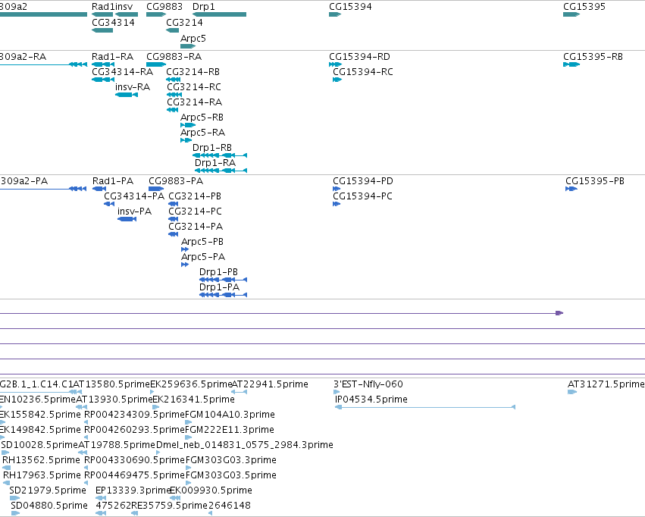This screenshot has height=517, width=645.
Task: Click the CG9883-RA transcript label
Action: coord(174,57)
